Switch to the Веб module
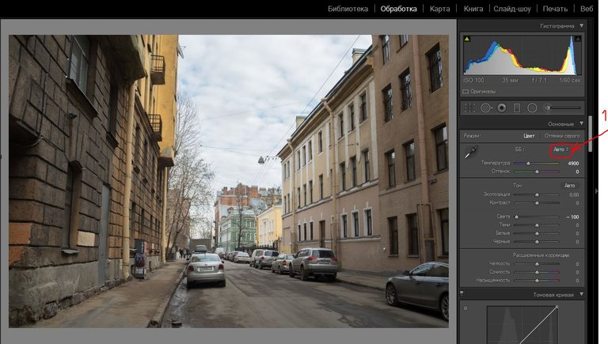Screen dimensions: 608x344 tap(587, 9)
